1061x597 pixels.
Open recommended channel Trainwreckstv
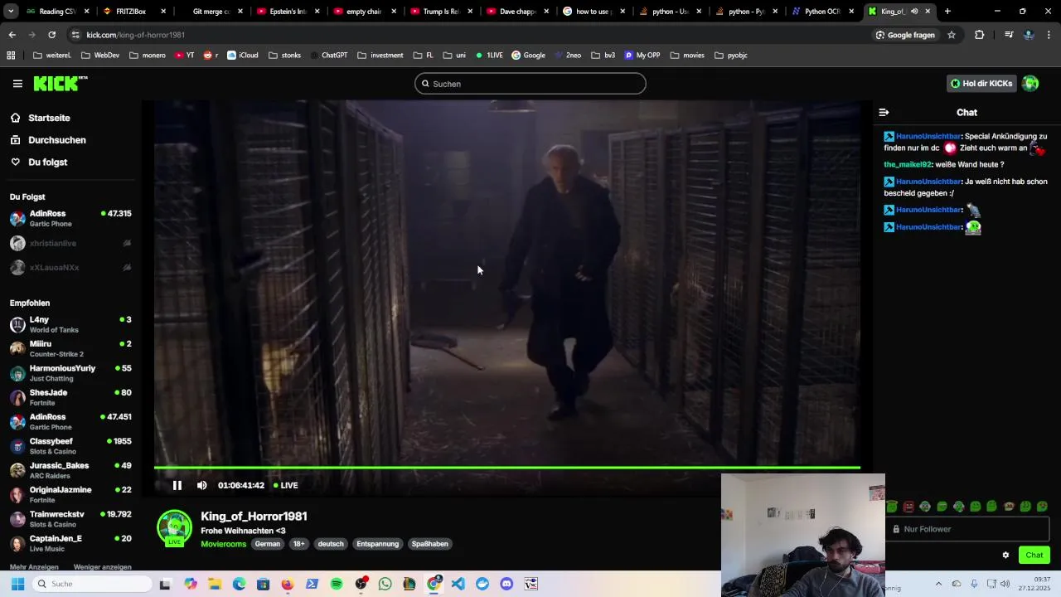click(x=70, y=519)
